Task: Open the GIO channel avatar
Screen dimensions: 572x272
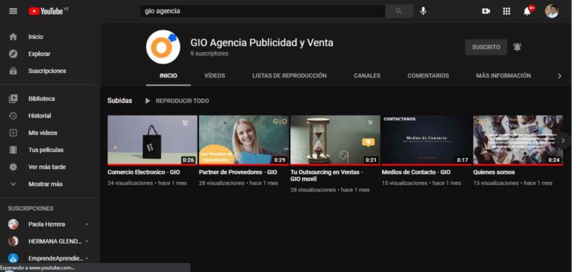Action: coord(163,47)
